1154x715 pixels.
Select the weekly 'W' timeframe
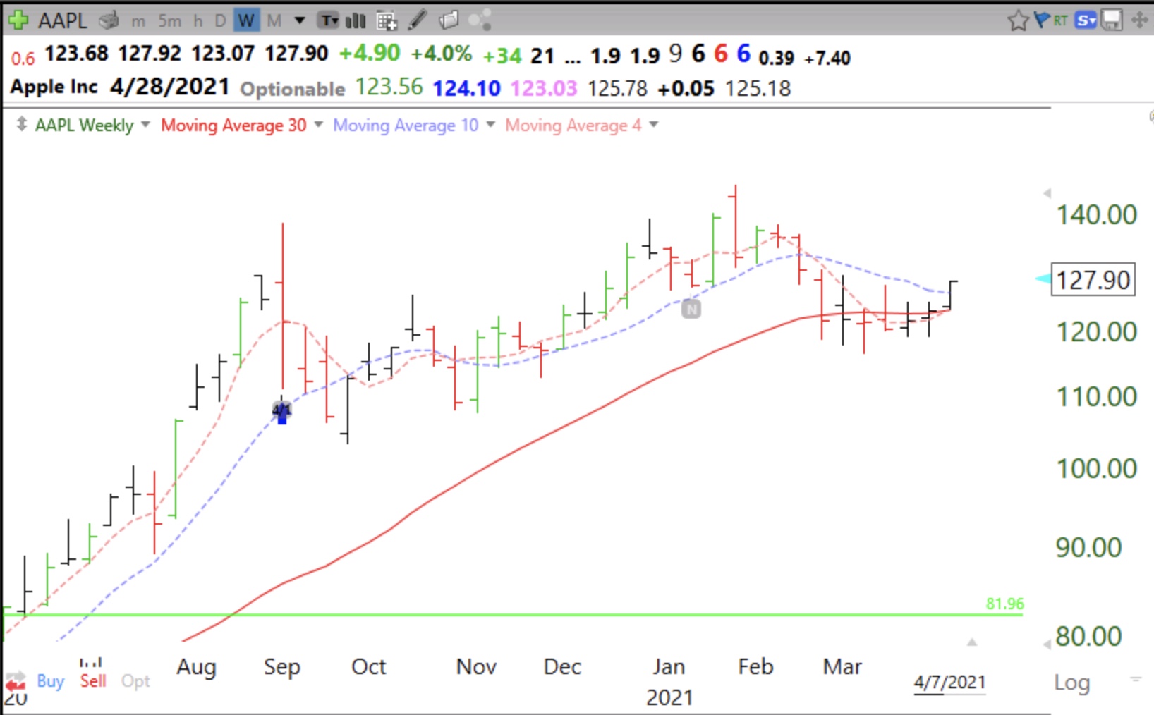click(246, 20)
